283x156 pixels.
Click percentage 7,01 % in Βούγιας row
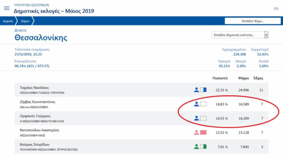coord(222,147)
